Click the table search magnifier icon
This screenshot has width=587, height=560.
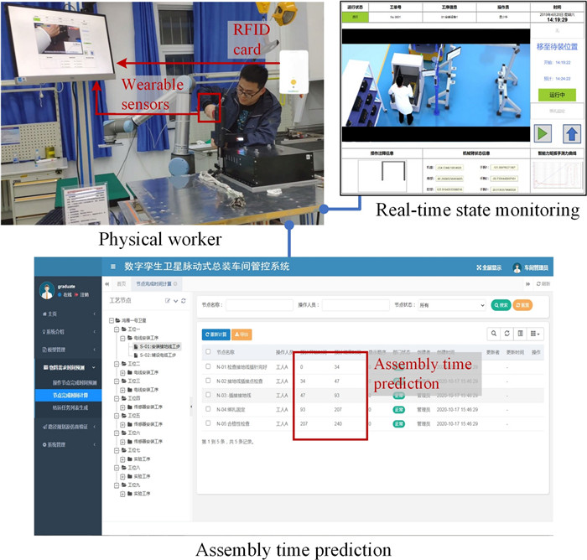(x=494, y=333)
